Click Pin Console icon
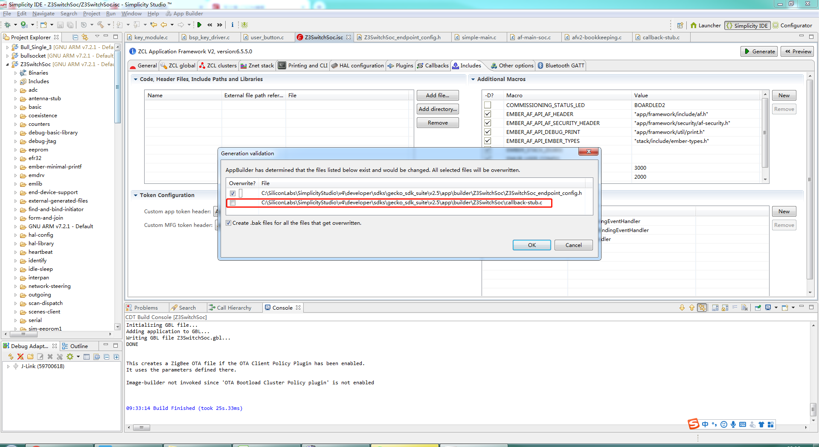 coord(758,308)
